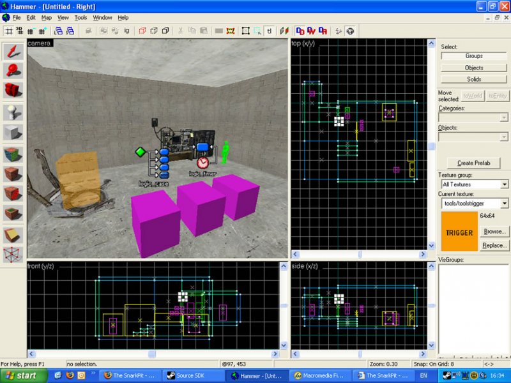511x383 pixels.
Task: Select the red arrow Selection tool
Action: click(x=13, y=51)
